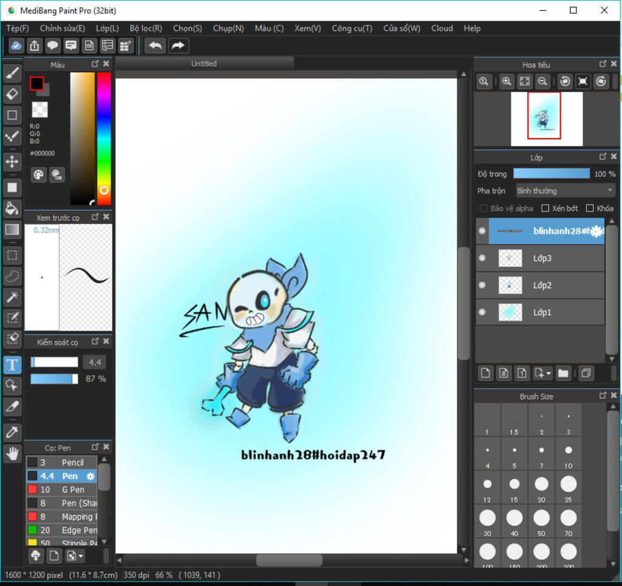Select the Text tool
The height and width of the screenshot is (586, 622).
12,365
